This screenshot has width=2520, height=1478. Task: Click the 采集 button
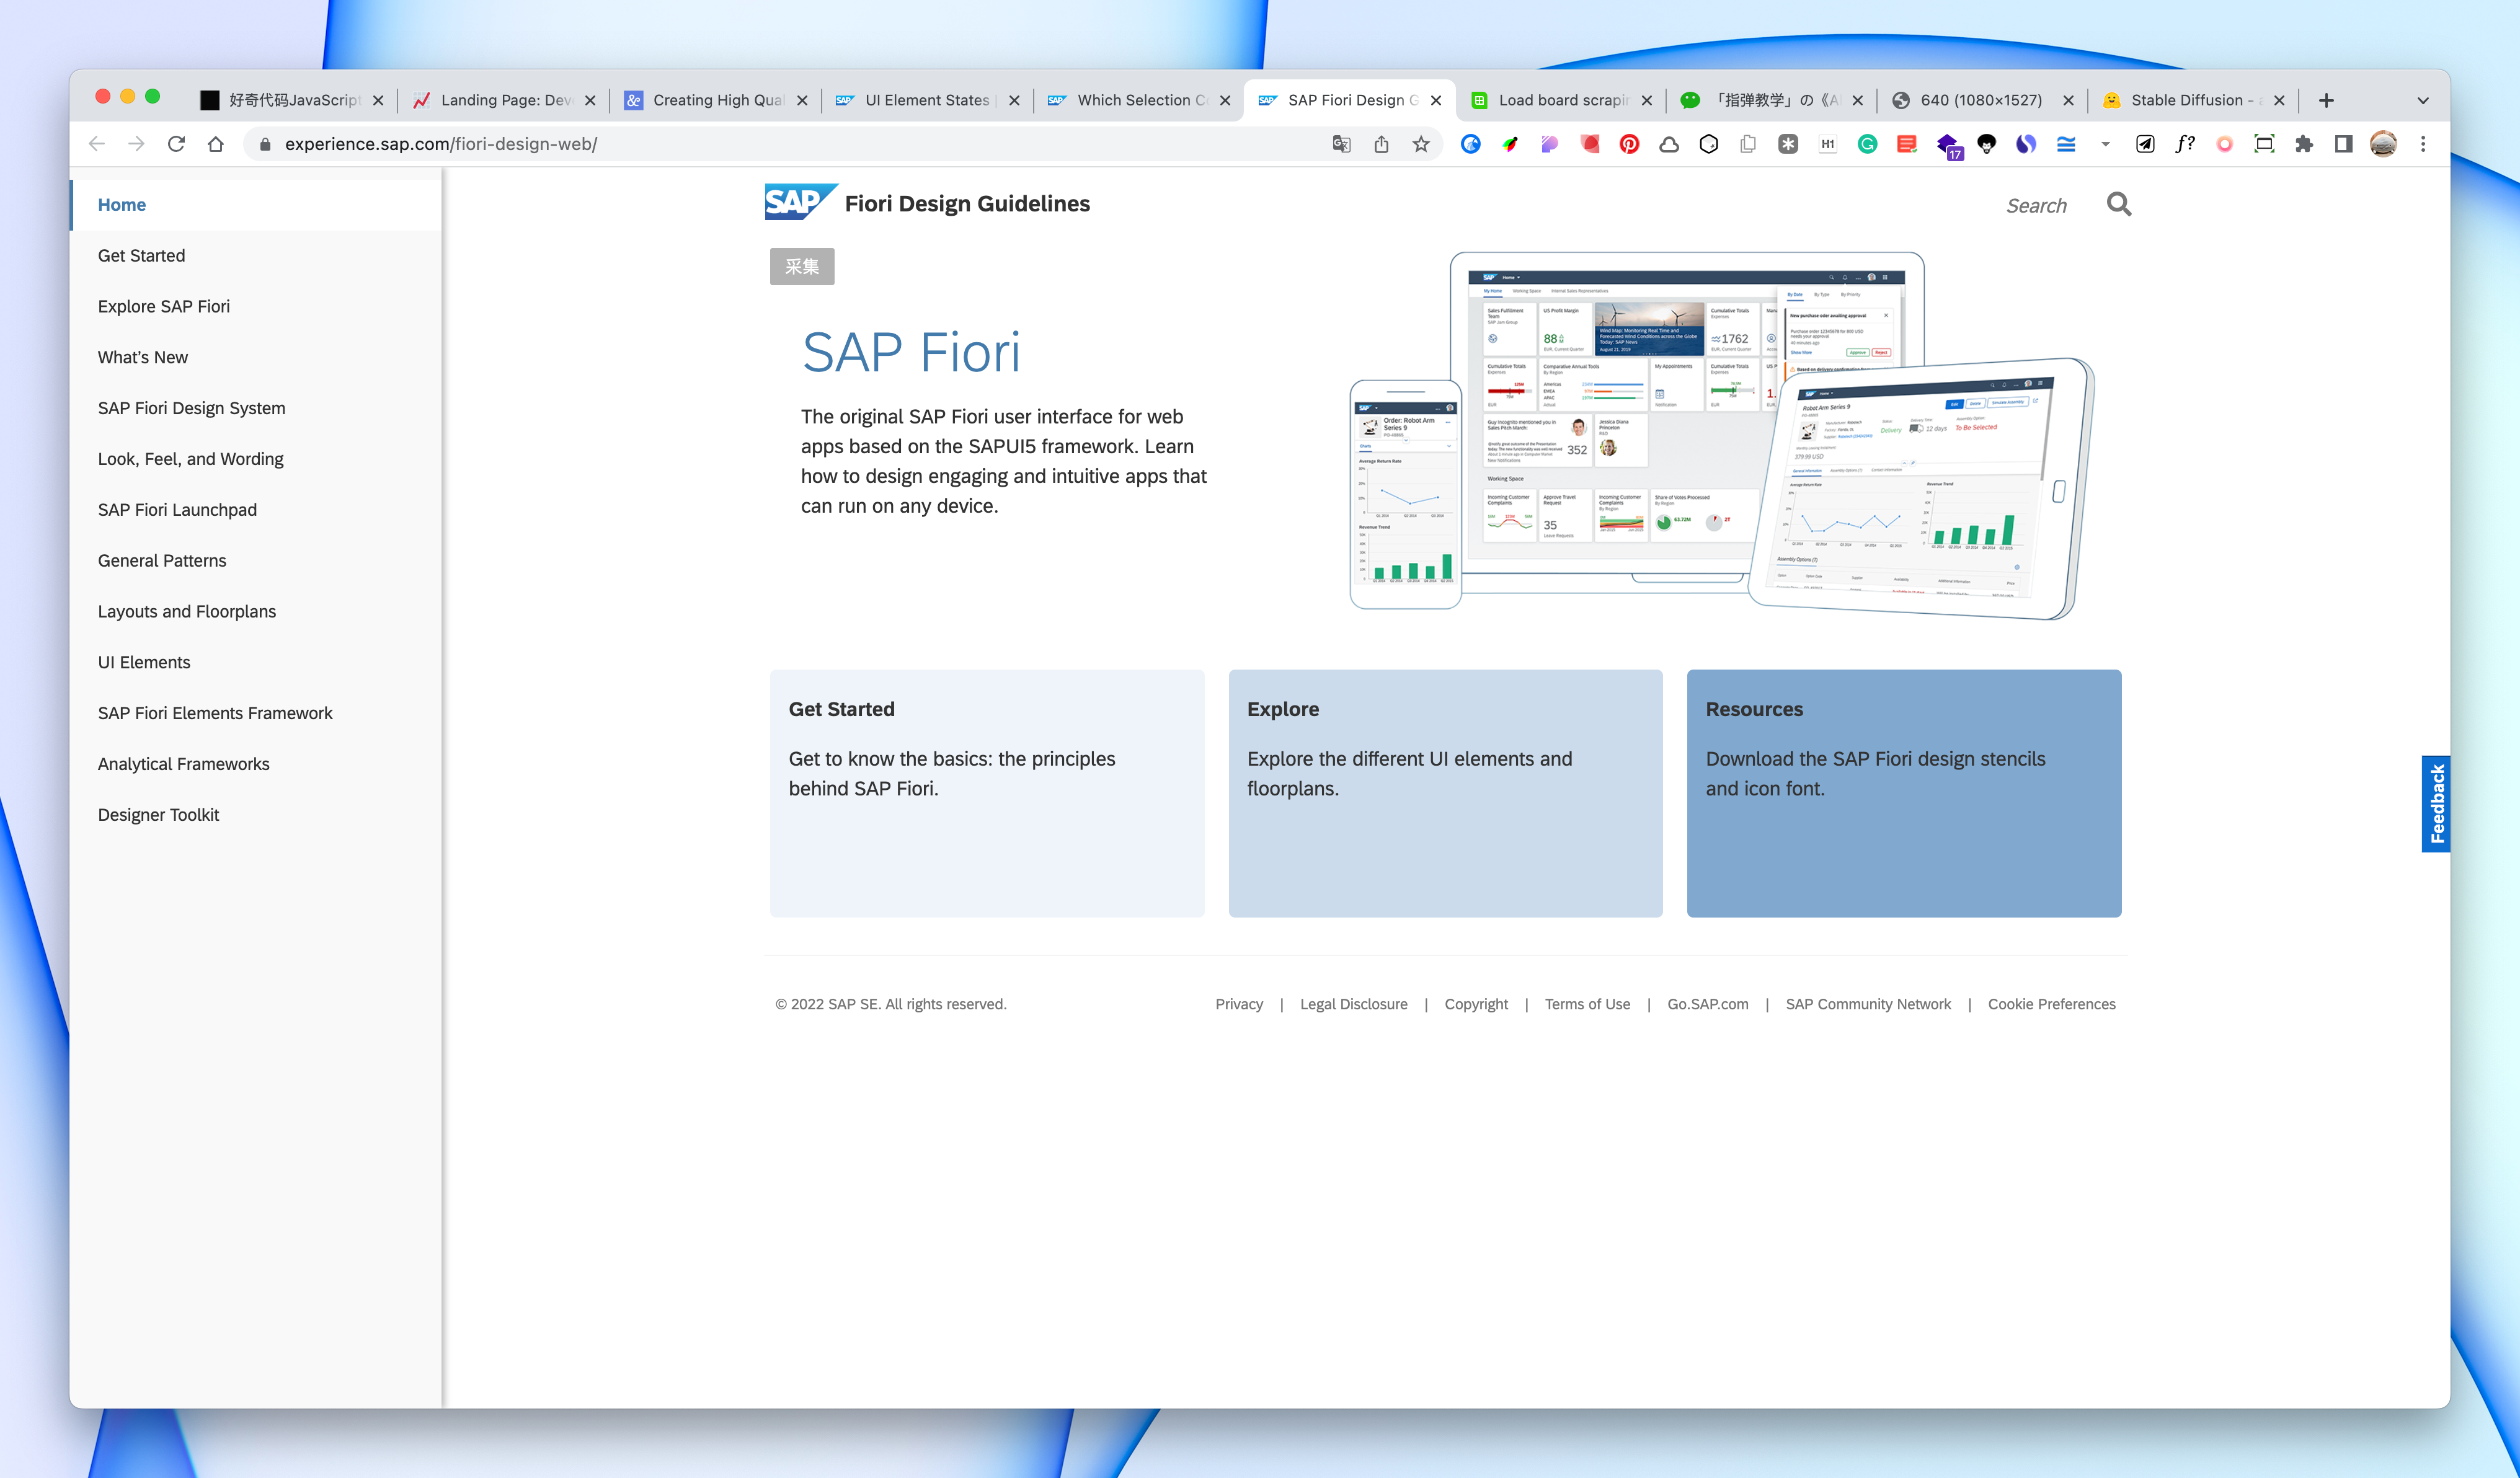click(802, 266)
